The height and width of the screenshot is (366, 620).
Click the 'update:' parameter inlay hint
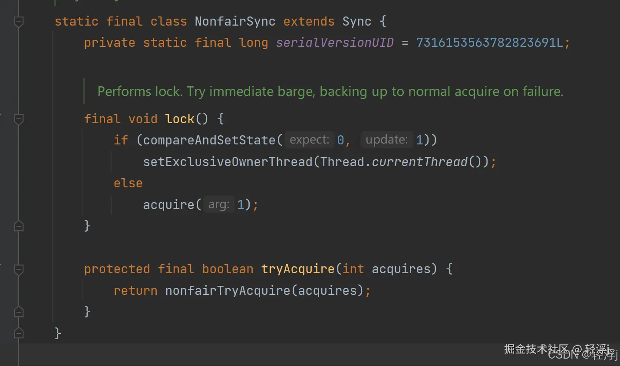[386, 140]
